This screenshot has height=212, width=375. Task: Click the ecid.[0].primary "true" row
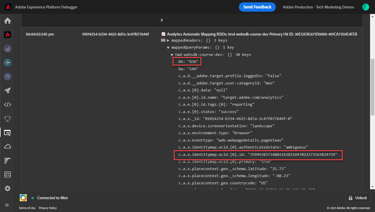tap(225, 162)
